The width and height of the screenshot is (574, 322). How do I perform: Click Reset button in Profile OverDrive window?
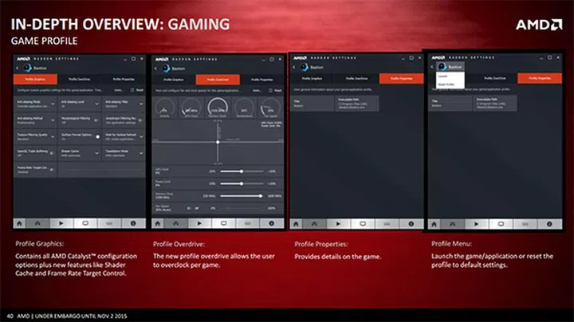click(276, 90)
